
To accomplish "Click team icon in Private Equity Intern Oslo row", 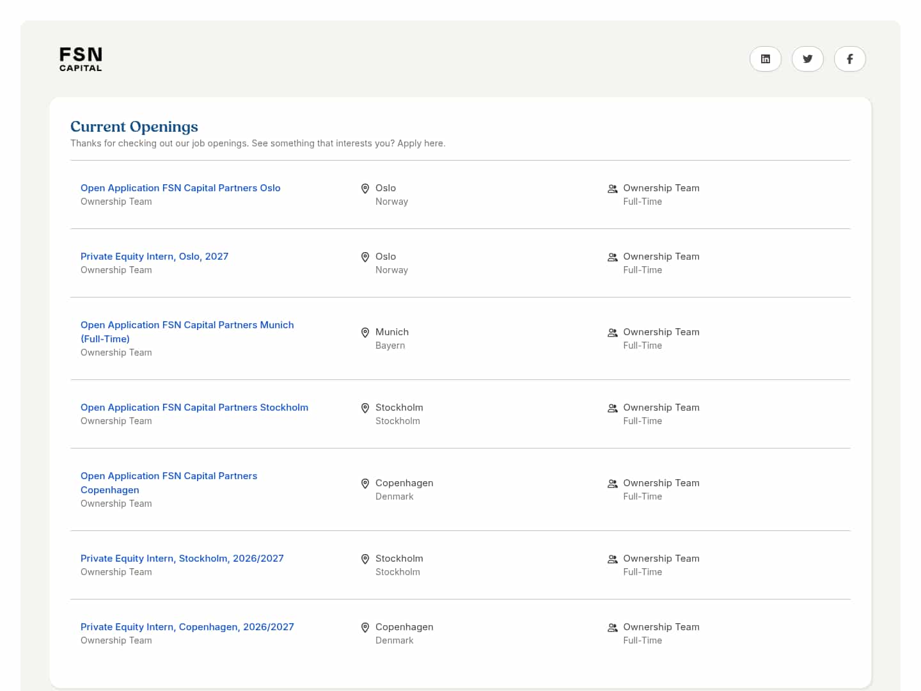I will coord(612,257).
